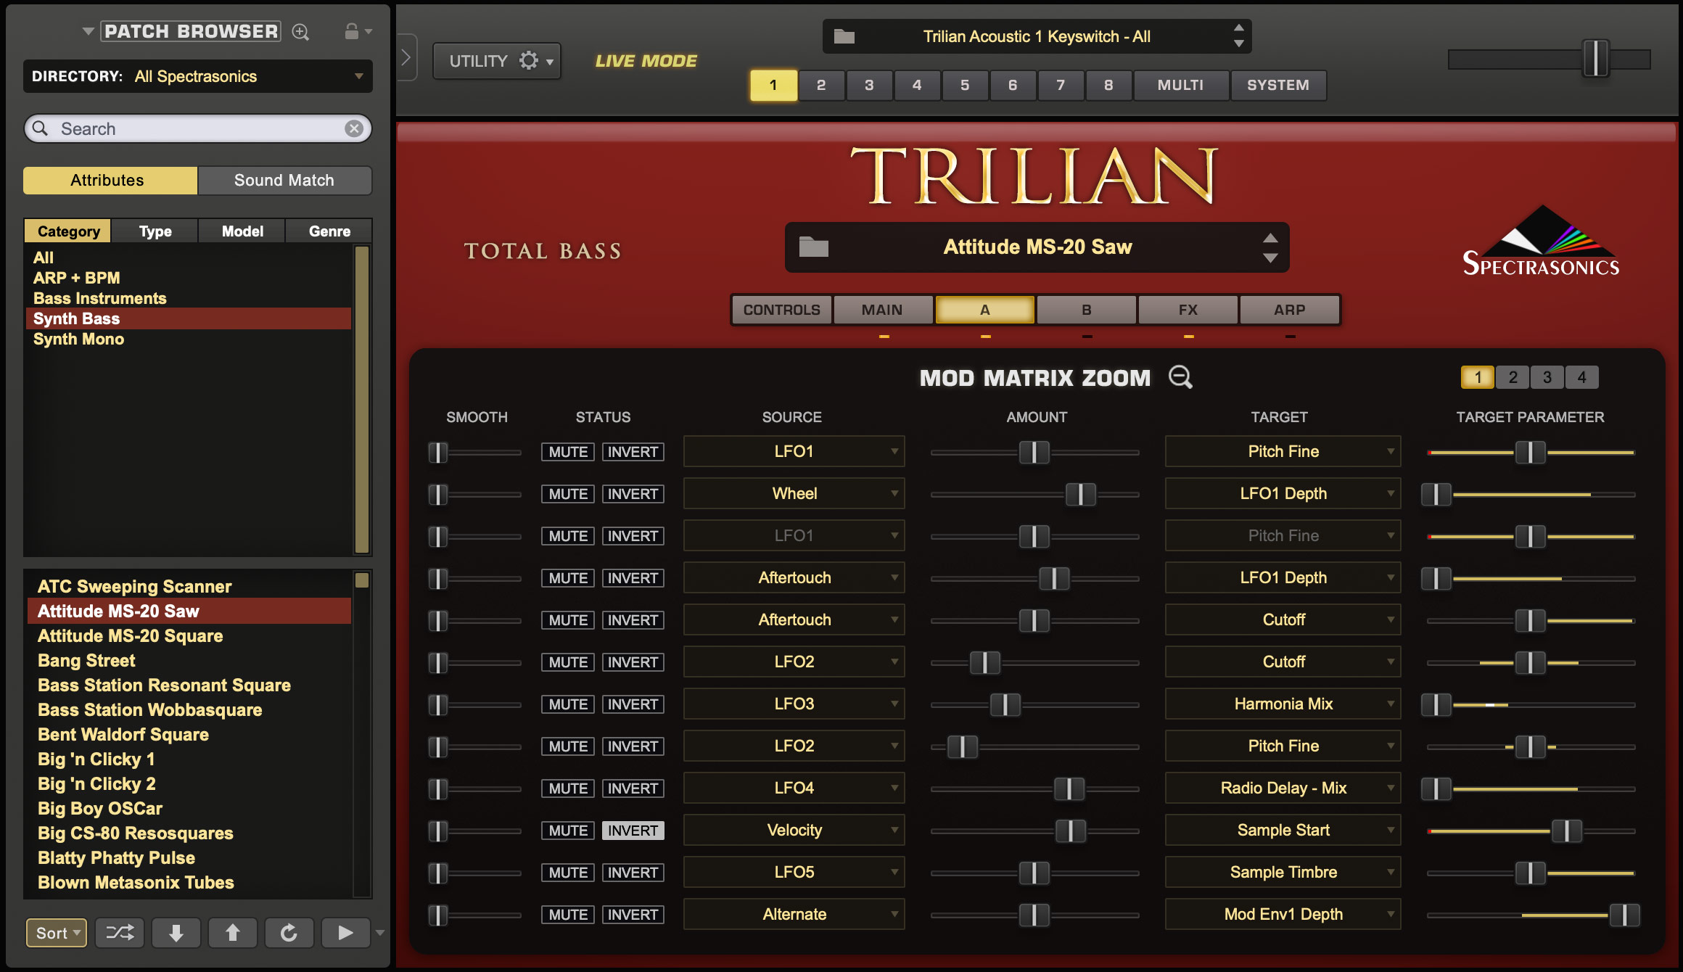
Task: Mute the Wheel modulation row
Action: coord(567,494)
